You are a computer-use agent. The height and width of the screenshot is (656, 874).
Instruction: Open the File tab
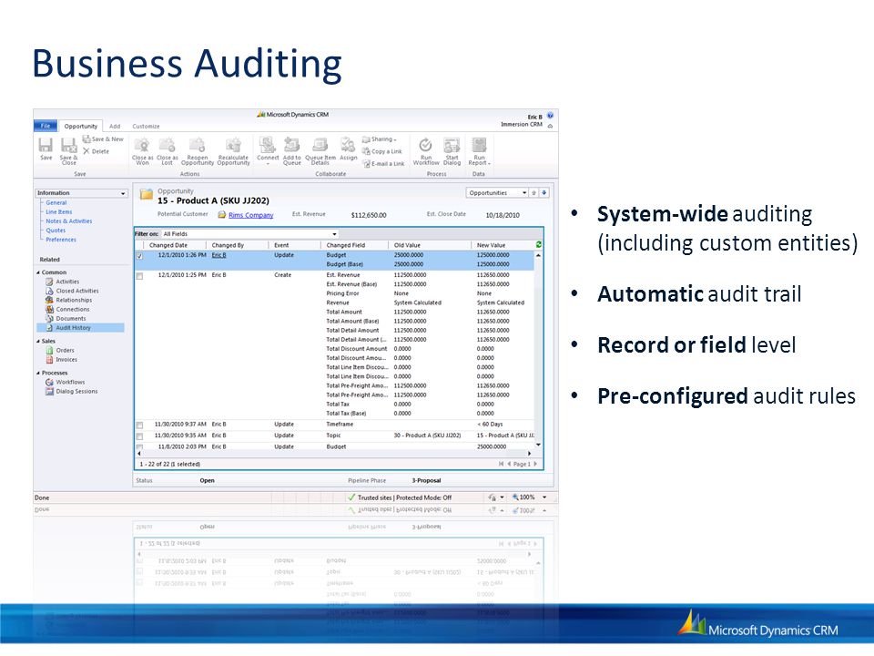point(46,126)
